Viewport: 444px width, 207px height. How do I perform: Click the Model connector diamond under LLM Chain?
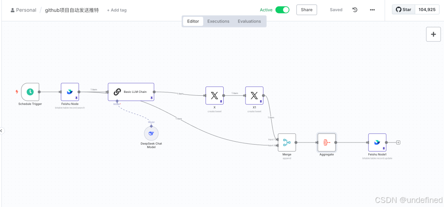click(117, 101)
